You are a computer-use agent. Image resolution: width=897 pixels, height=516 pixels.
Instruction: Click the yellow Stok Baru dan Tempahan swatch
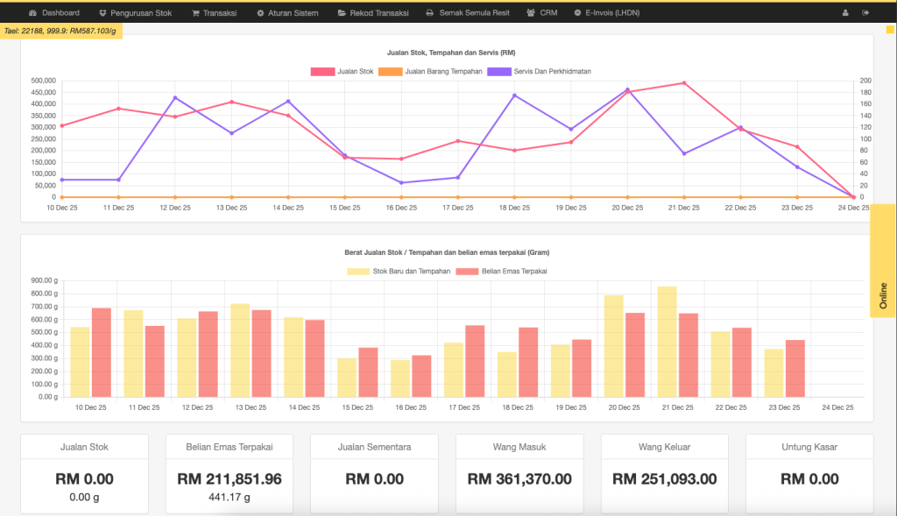358,271
